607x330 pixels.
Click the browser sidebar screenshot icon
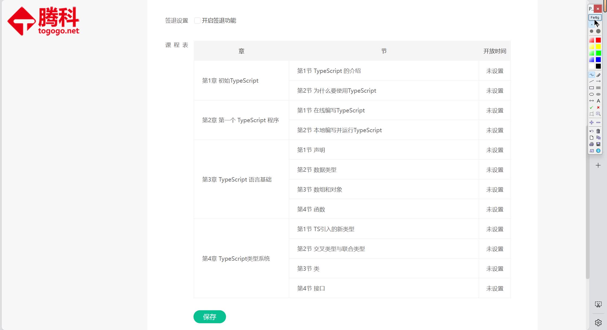(598, 304)
